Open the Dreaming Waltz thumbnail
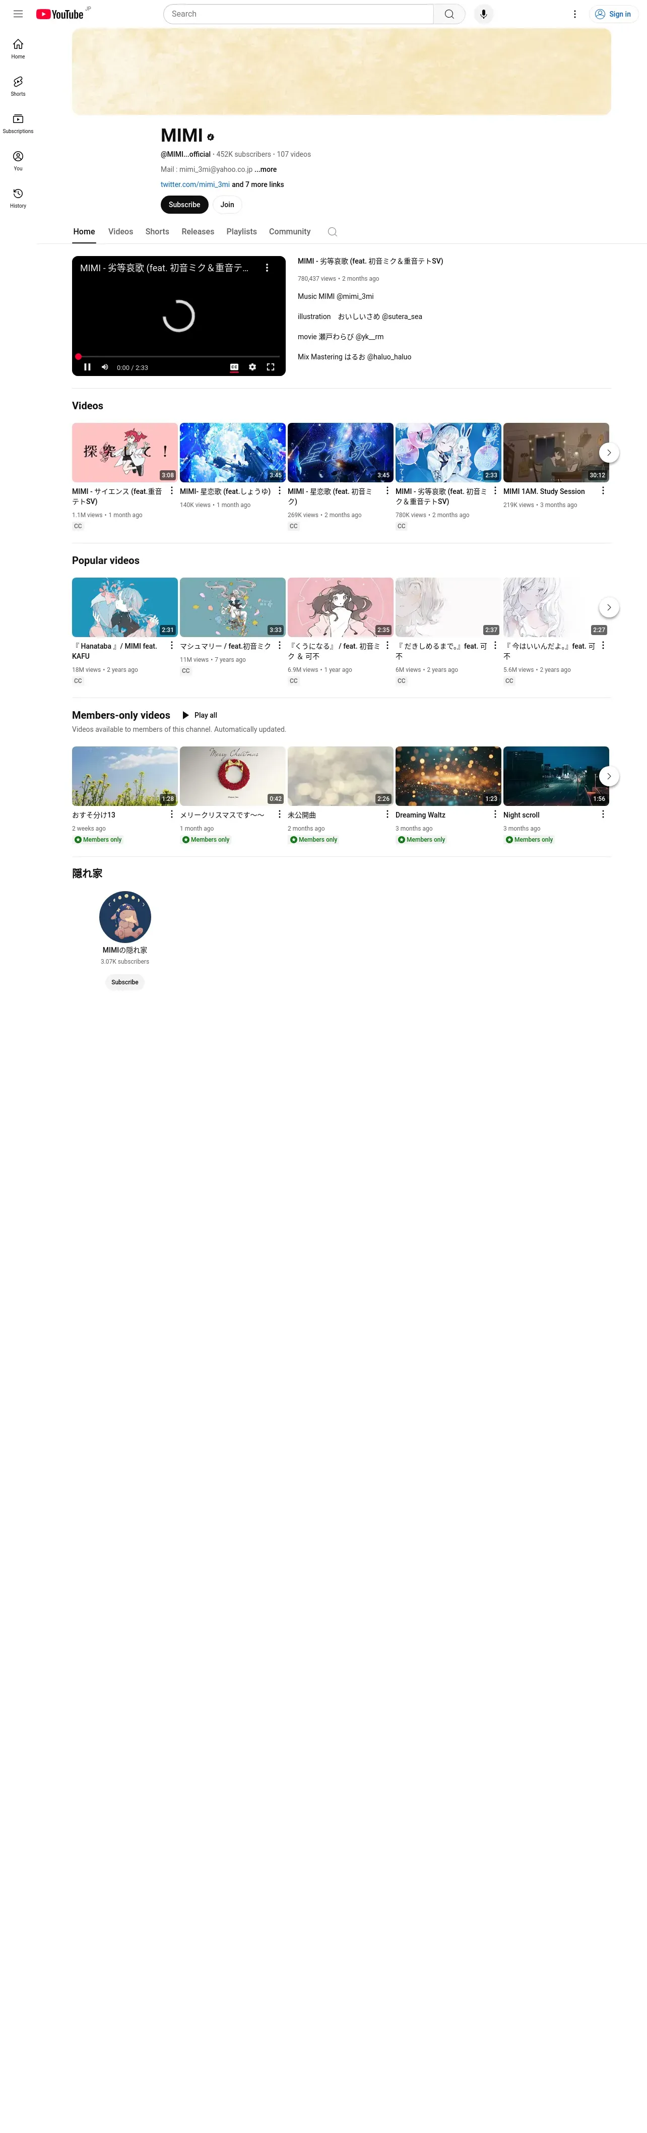 click(448, 777)
